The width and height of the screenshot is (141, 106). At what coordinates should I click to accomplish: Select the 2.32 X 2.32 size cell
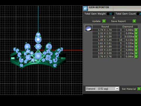click(x=105, y=33)
